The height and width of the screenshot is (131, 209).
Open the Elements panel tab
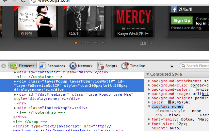tap(23, 66)
